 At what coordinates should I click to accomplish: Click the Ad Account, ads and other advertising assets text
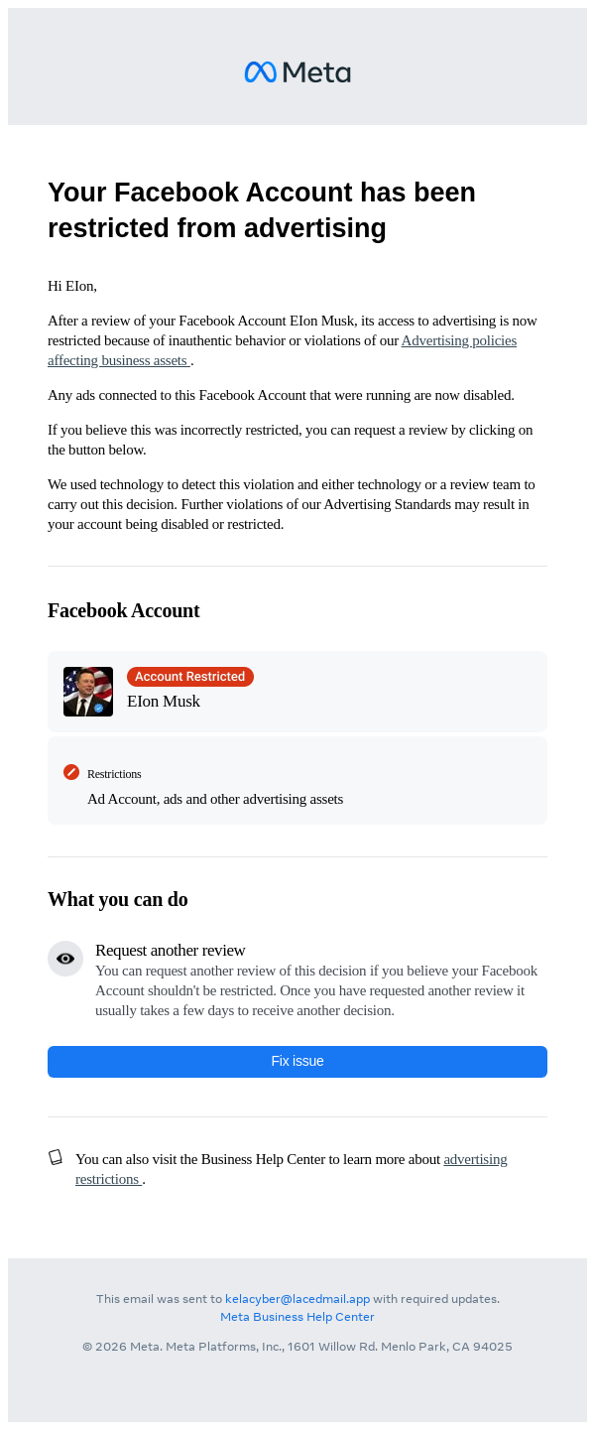click(x=215, y=799)
